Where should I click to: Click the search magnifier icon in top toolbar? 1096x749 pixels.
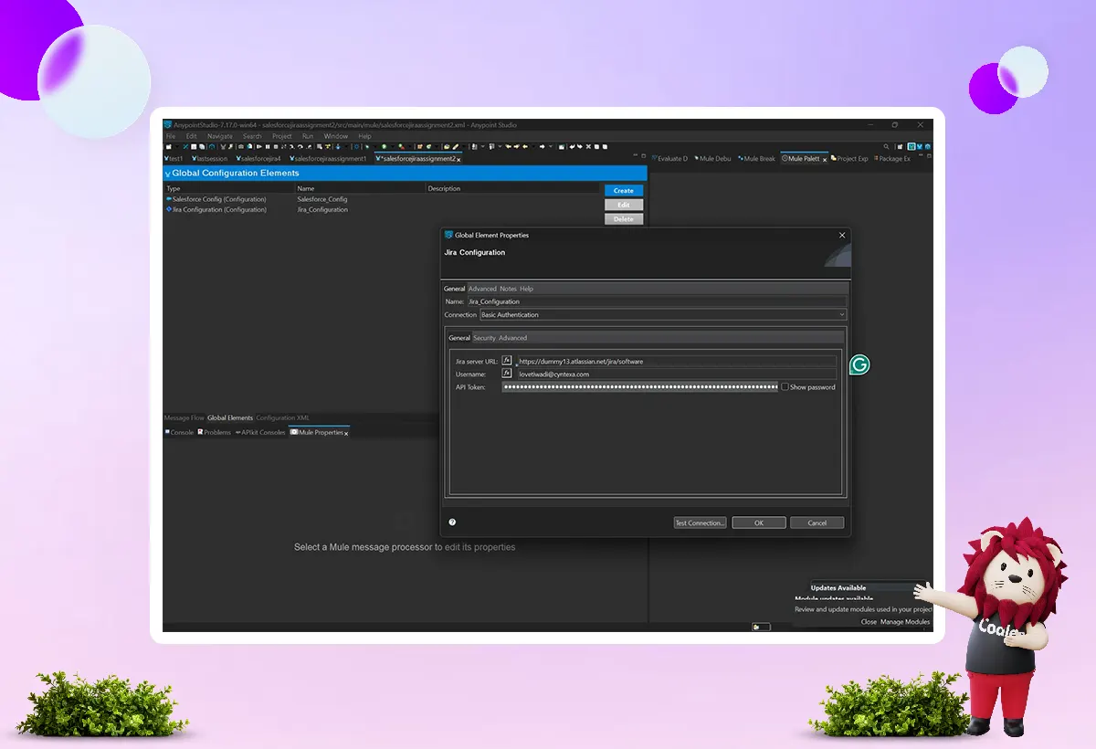tap(886, 146)
